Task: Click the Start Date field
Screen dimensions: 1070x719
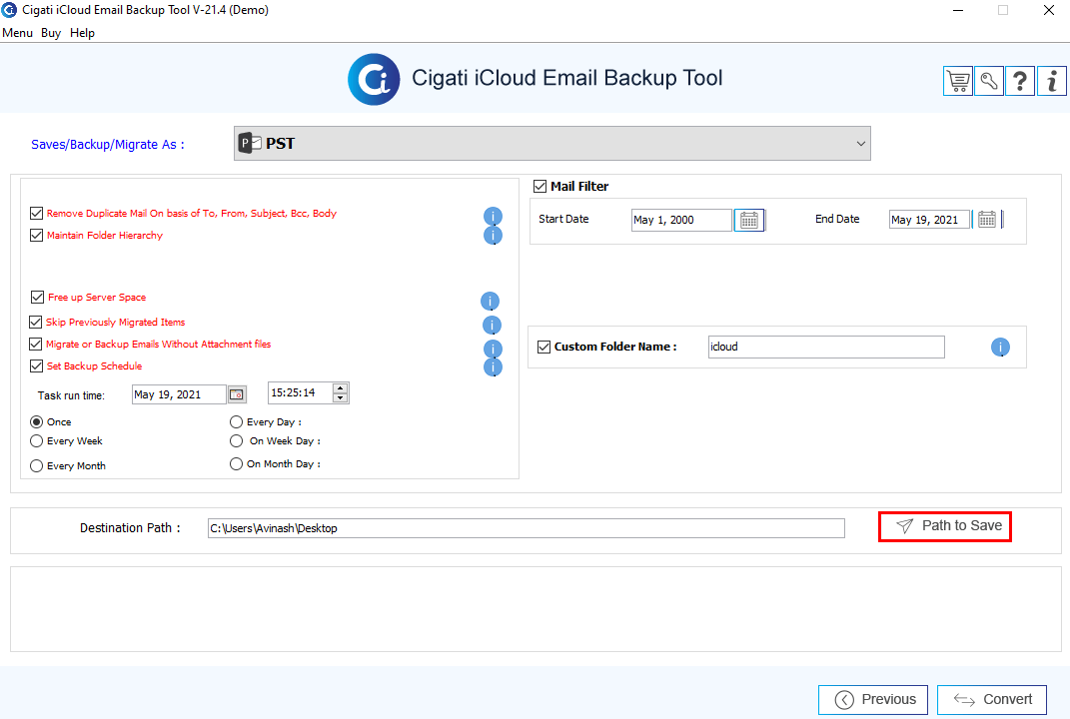Action: pyautogui.click(x=681, y=220)
